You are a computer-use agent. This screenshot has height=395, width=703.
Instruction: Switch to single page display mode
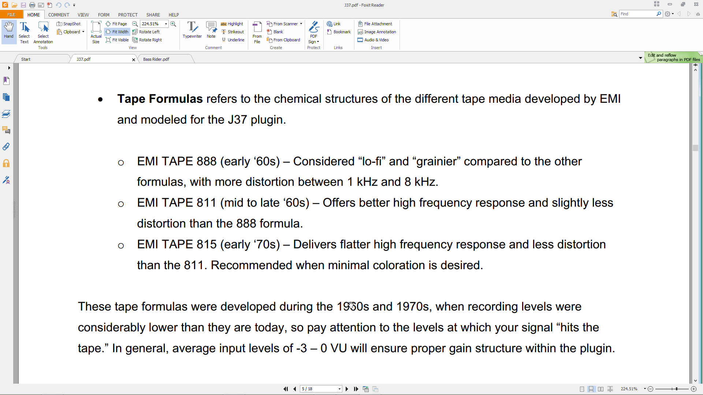point(582,389)
